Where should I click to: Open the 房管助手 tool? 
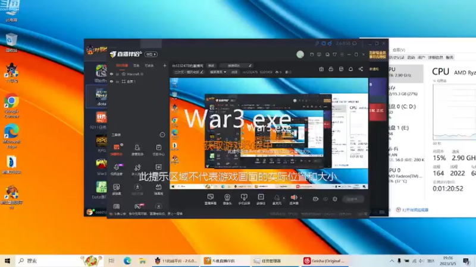(137, 150)
